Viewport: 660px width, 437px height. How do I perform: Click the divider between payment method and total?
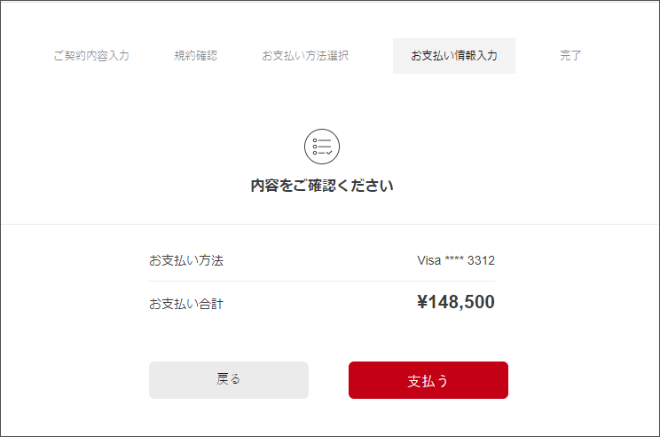click(x=322, y=282)
